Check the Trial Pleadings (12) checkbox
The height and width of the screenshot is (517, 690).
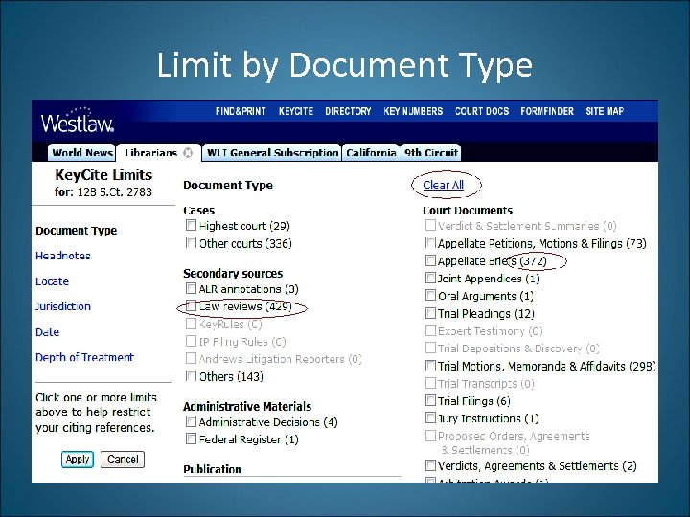coord(430,313)
